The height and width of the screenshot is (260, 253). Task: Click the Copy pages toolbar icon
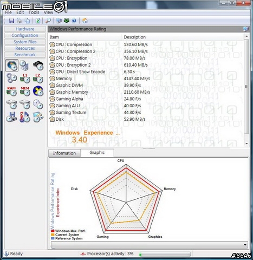(x=27, y=21)
